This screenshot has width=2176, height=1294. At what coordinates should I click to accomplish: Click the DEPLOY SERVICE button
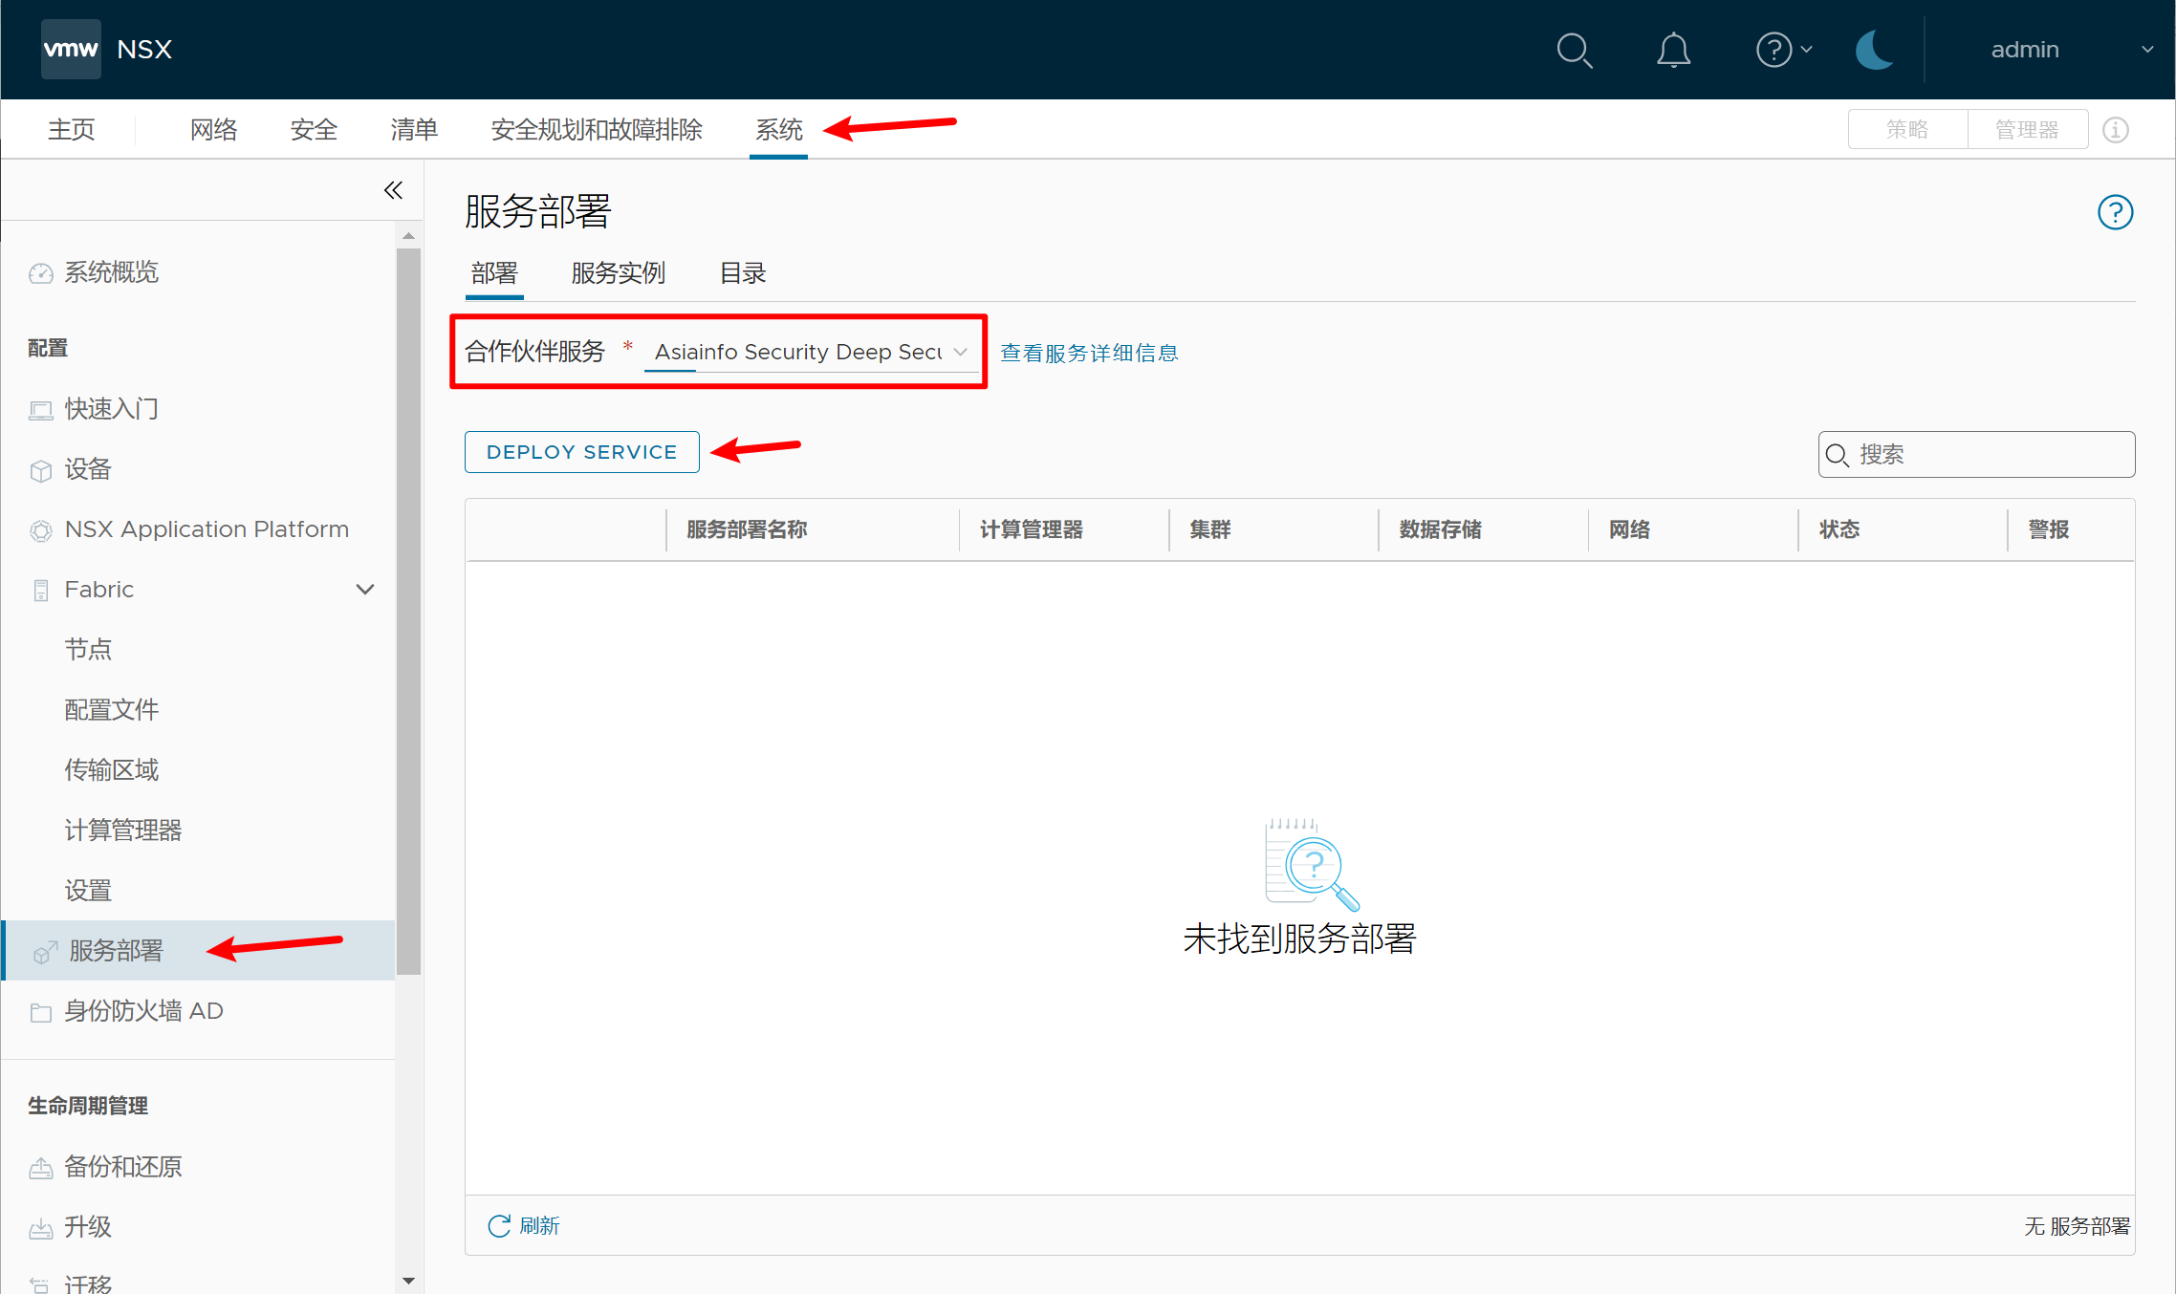click(581, 452)
